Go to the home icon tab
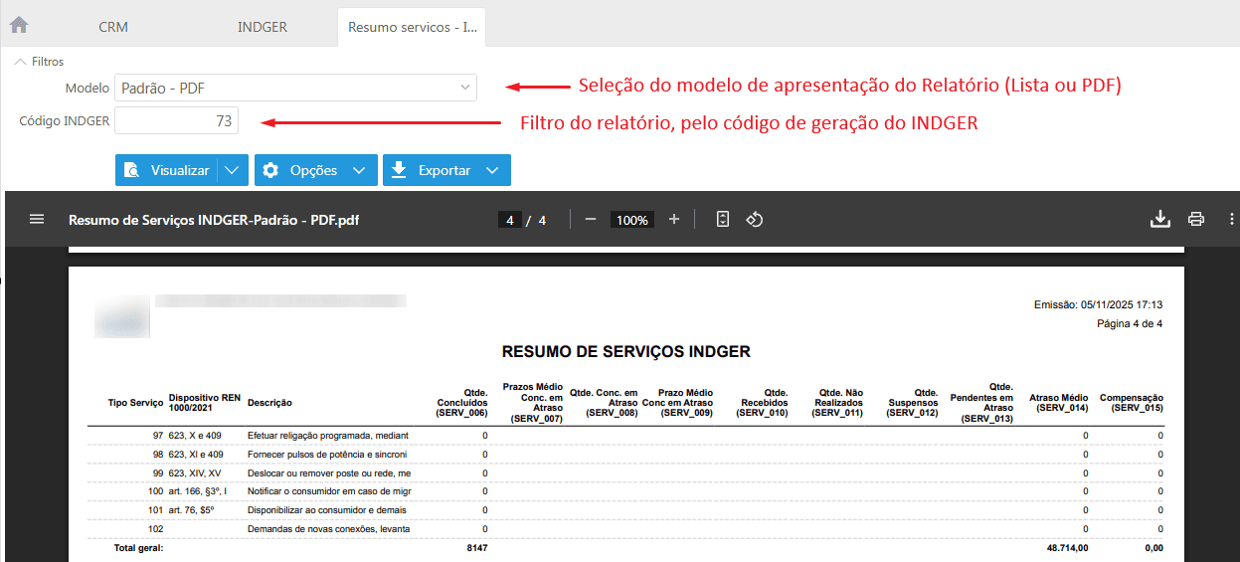 click(x=19, y=25)
